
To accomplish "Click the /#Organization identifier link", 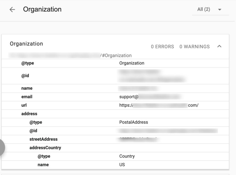I will coord(116,55).
